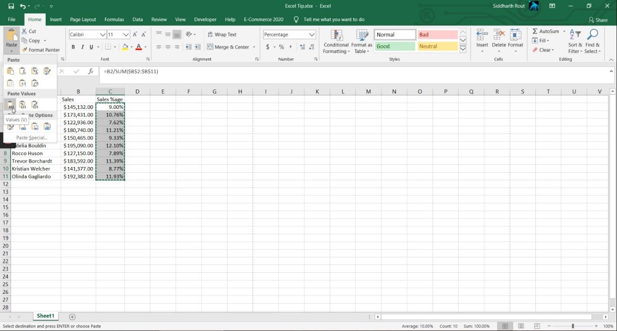The height and width of the screenshot is (331, 617).
Task: Switch to the Page Layout tab
Action: (83, 19)
